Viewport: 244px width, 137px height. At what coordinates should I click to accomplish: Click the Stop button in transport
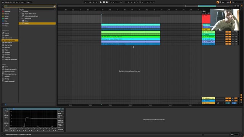(104, 2)
